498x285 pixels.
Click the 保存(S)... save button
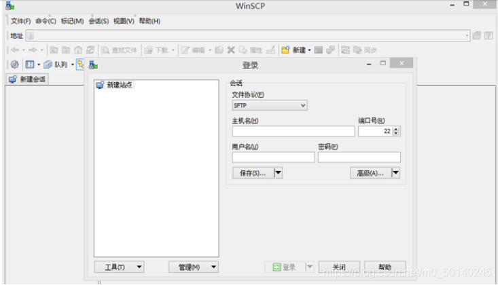253,172
